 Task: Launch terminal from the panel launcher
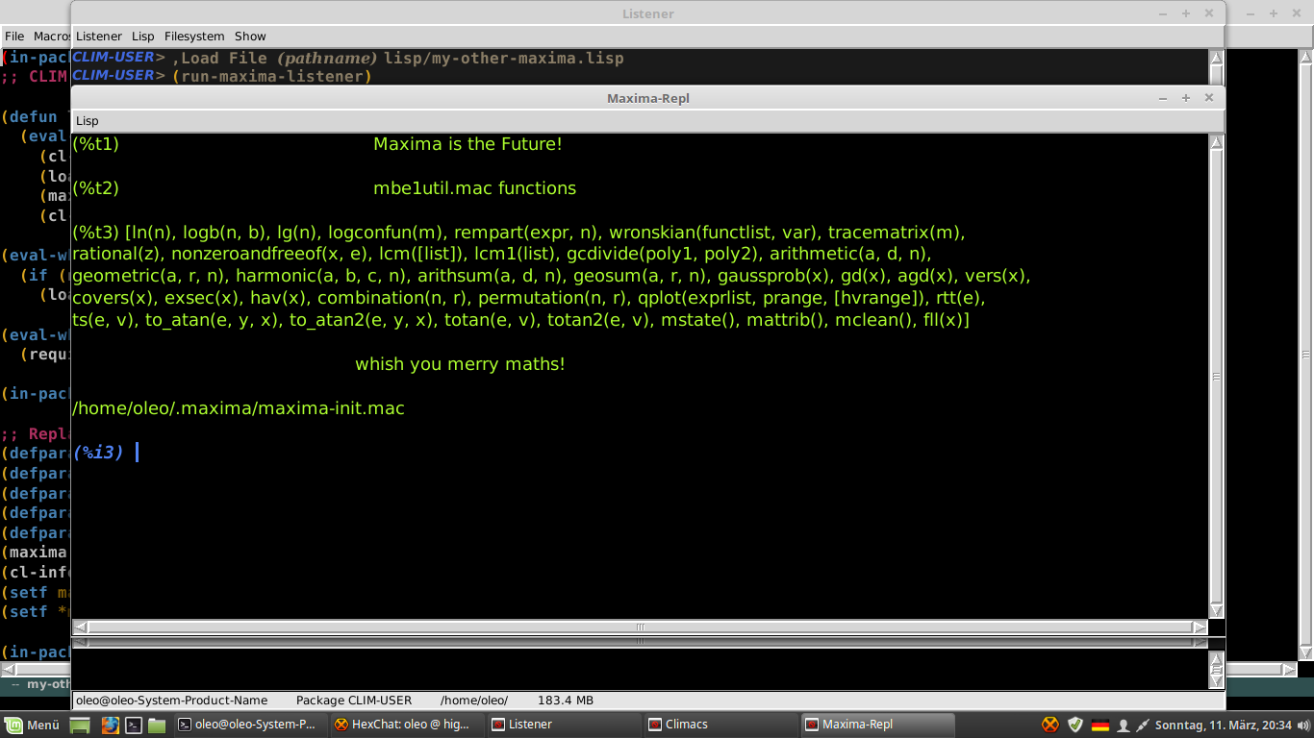(x=135, y=725)
